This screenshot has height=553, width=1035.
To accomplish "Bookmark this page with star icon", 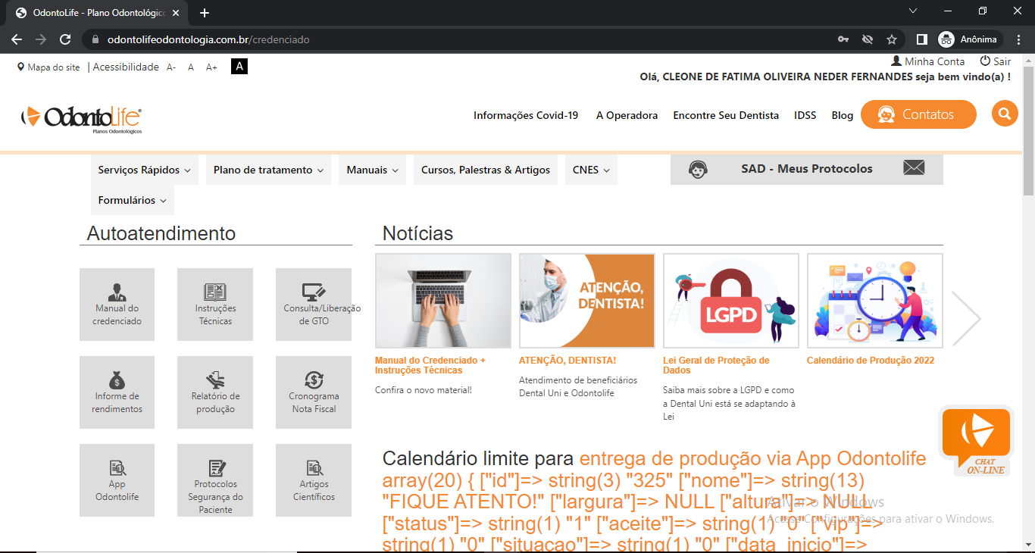I will click(x=892, y=39).
